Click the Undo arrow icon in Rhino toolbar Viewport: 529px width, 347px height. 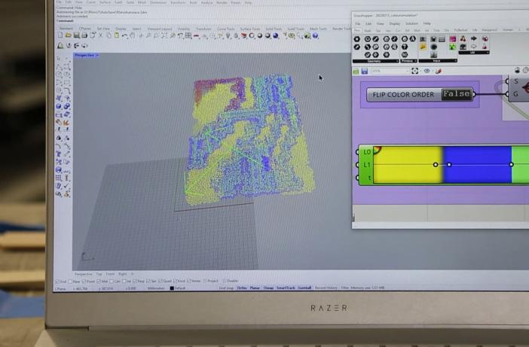click(x=125, y=35)
